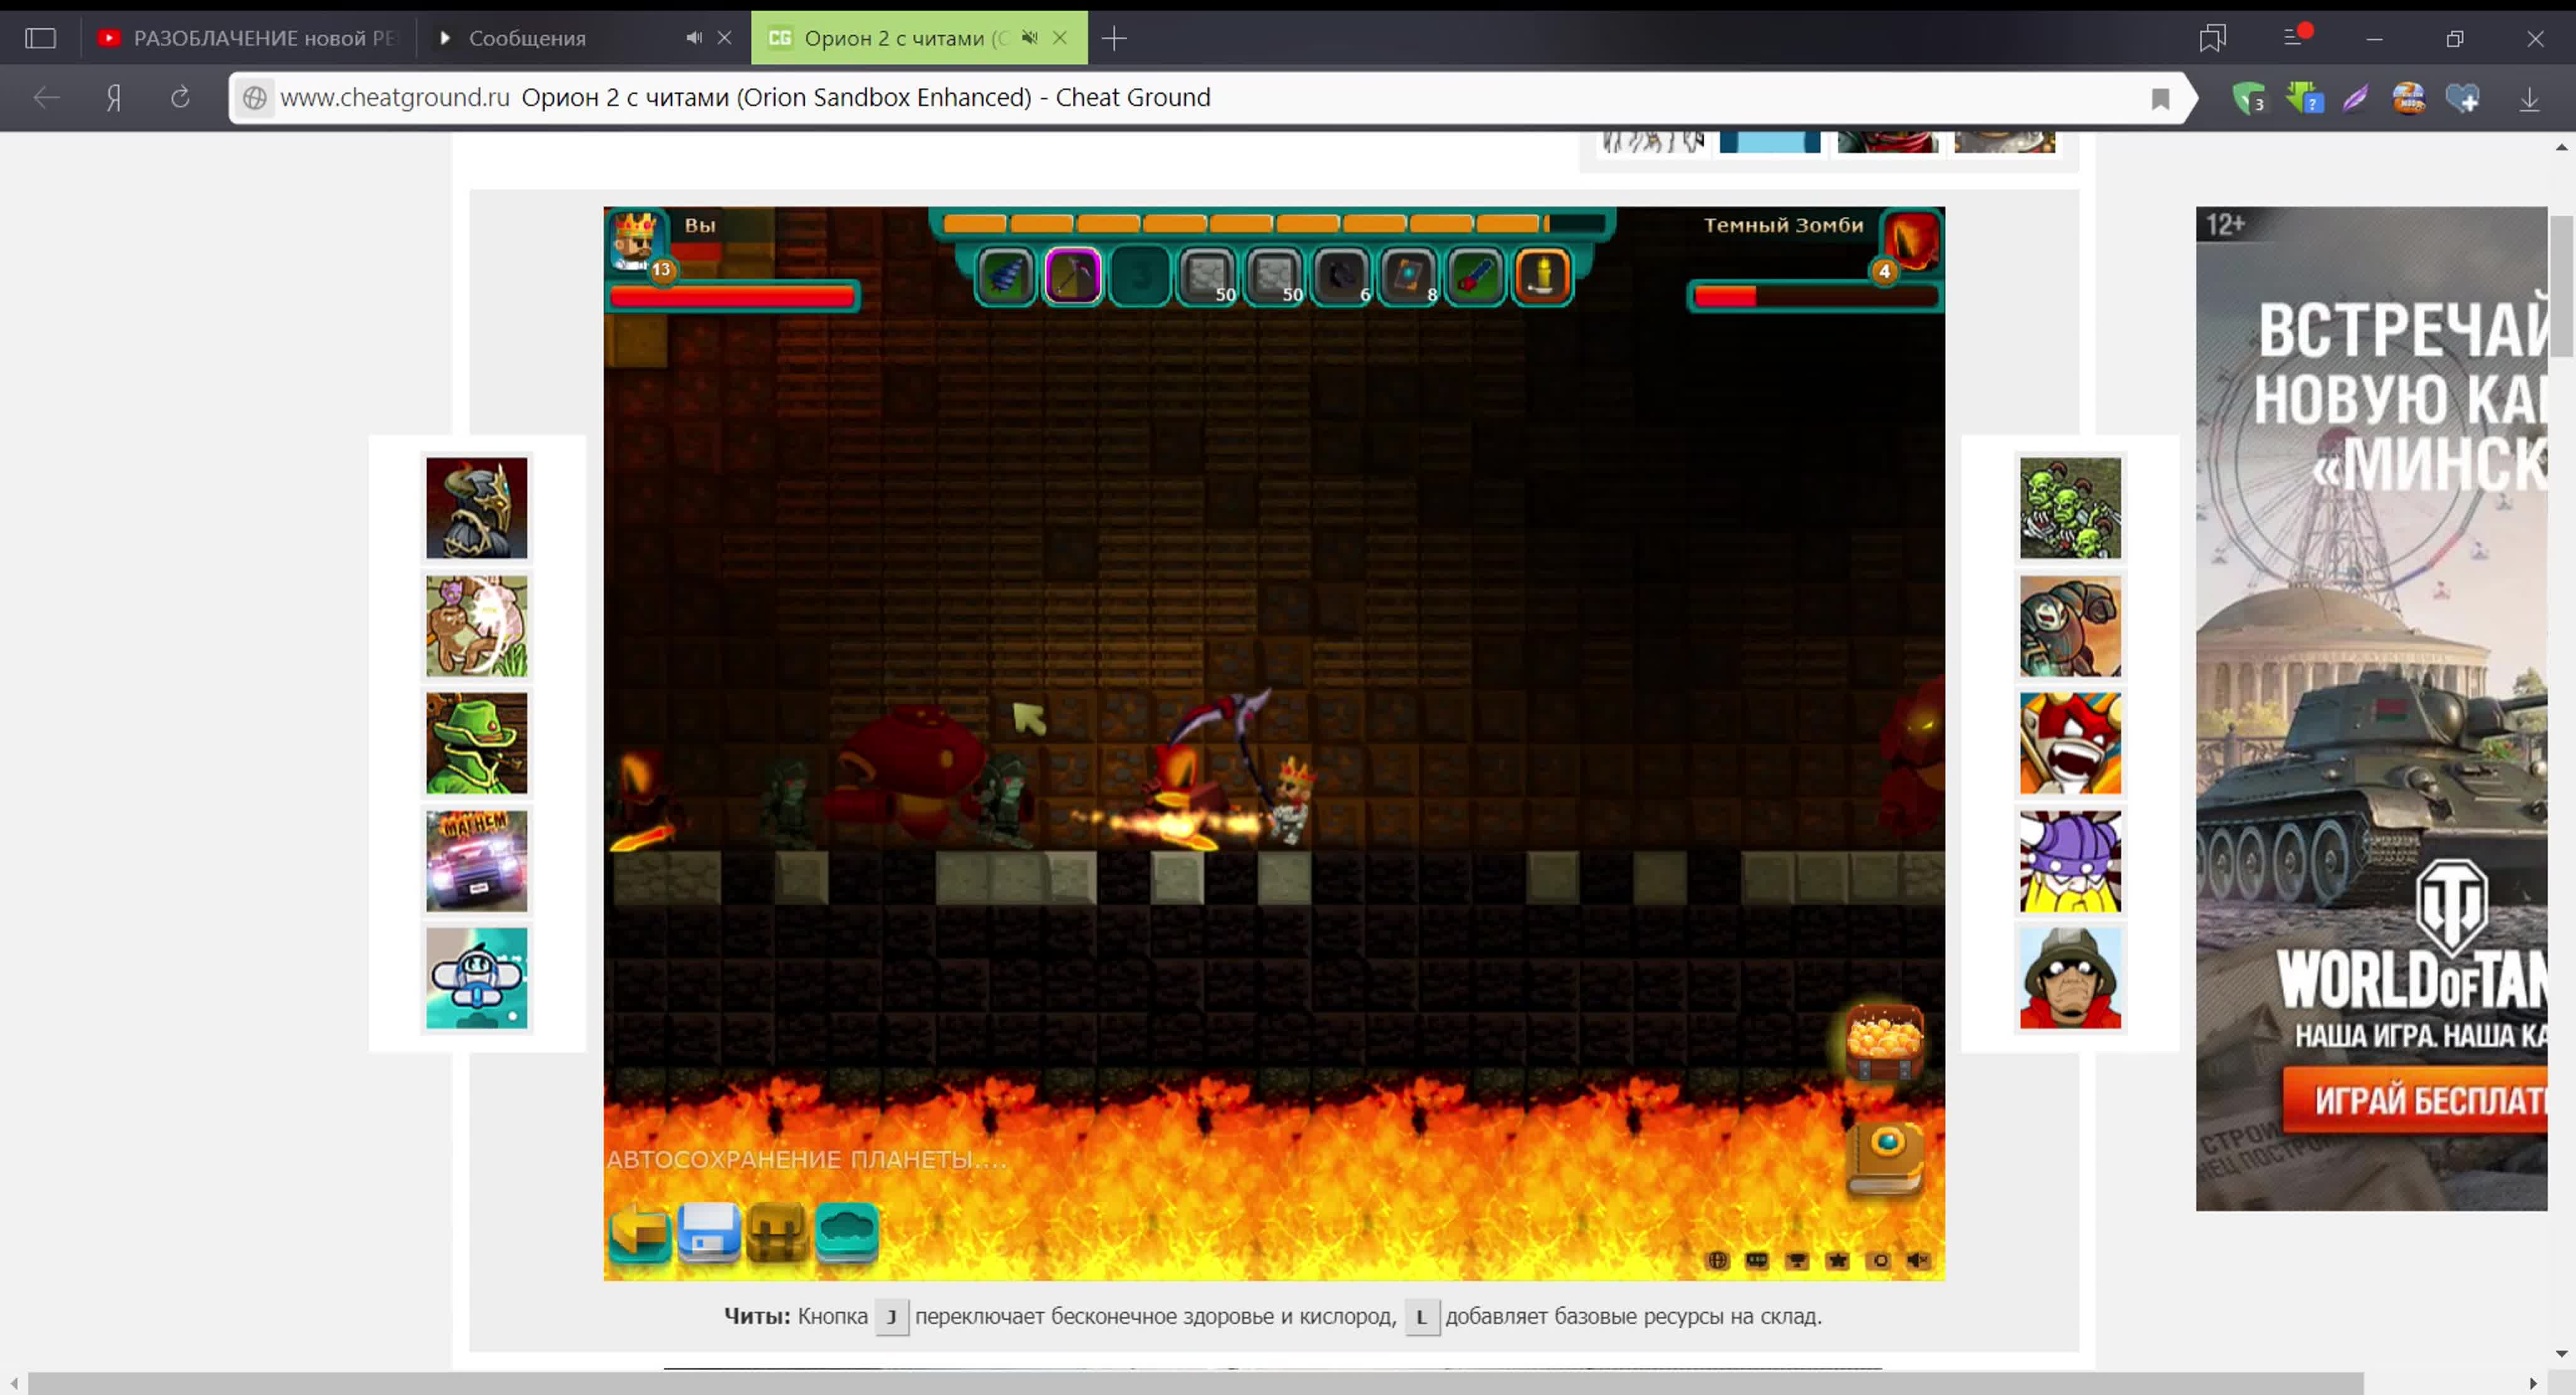Open the orange globe browser extension
The height and width of the screenshot is (1395, 2576).
coord(2408,98)
